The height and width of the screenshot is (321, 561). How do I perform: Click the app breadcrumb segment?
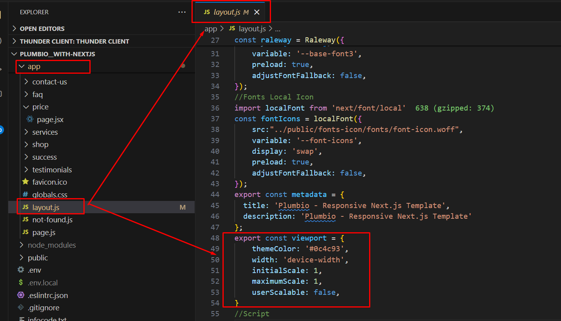(211, 29)
